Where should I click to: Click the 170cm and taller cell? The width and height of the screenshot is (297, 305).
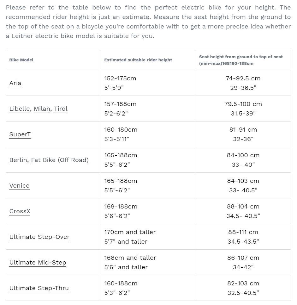pos(130,232)
